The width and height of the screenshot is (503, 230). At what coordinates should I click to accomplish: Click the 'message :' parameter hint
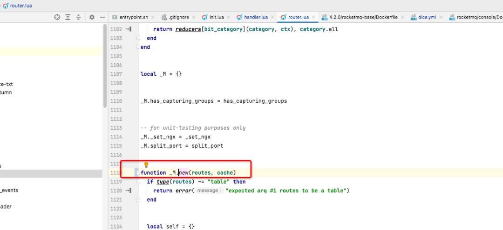[x=209, y=191]
